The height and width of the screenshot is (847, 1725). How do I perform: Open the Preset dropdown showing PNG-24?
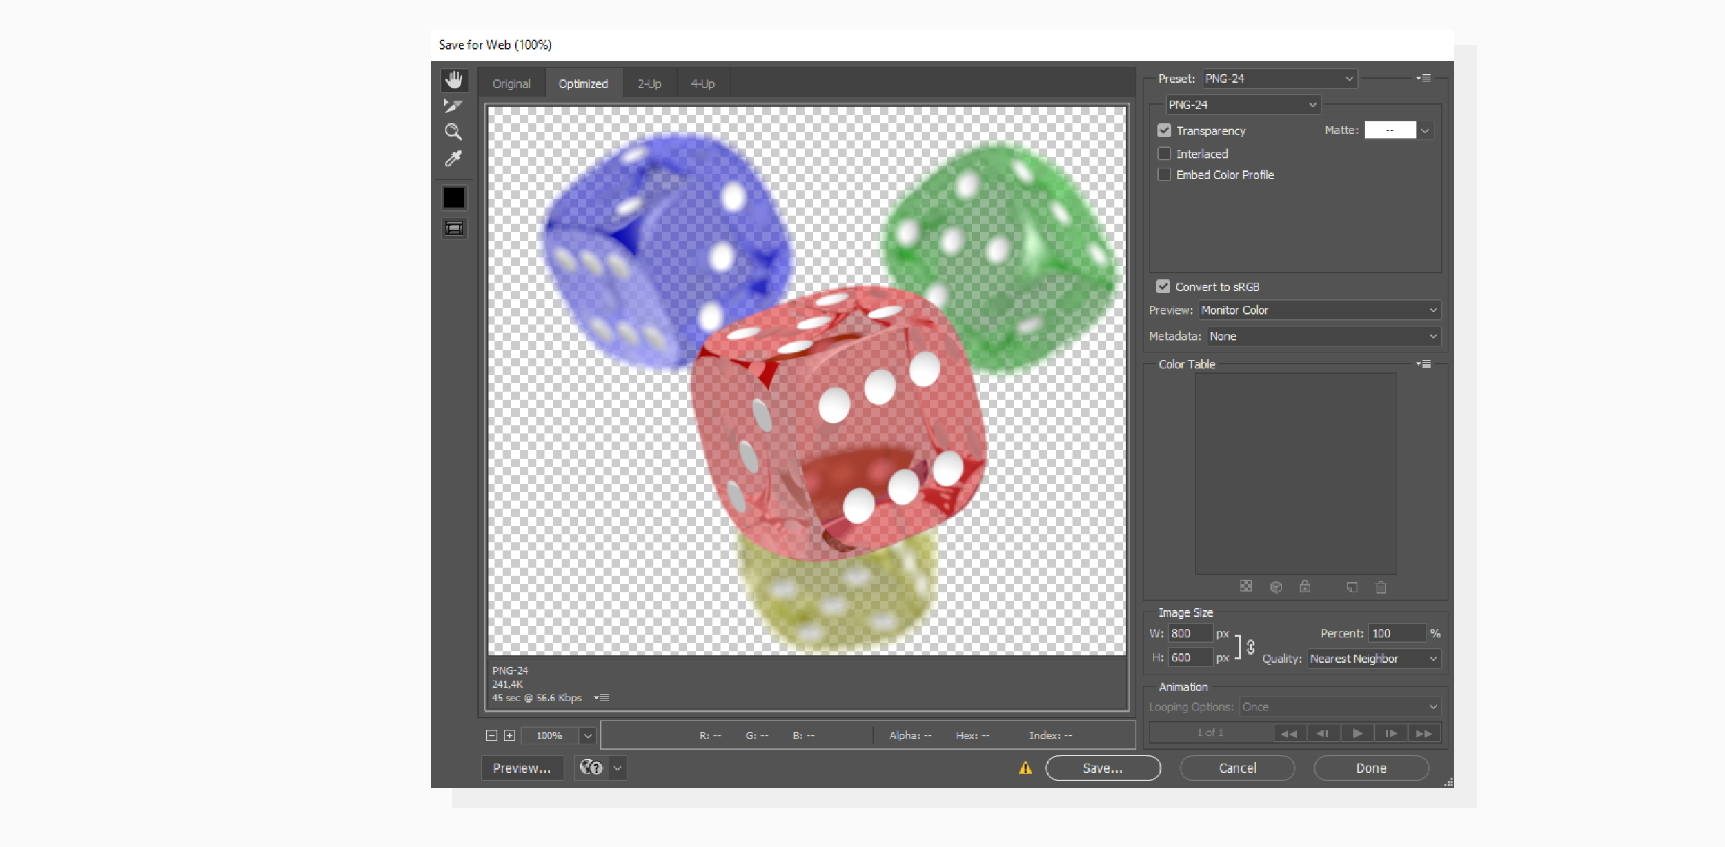pos(1279,78)
